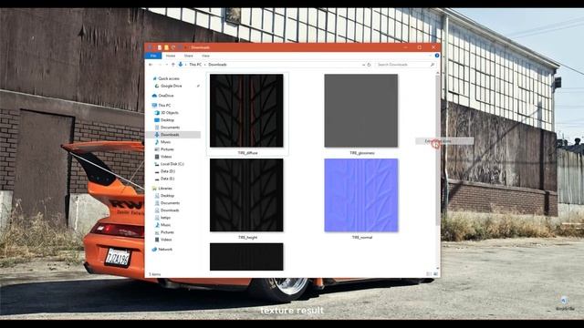
Task: Select Quick access in navigation pane
Action: [169, 79]
